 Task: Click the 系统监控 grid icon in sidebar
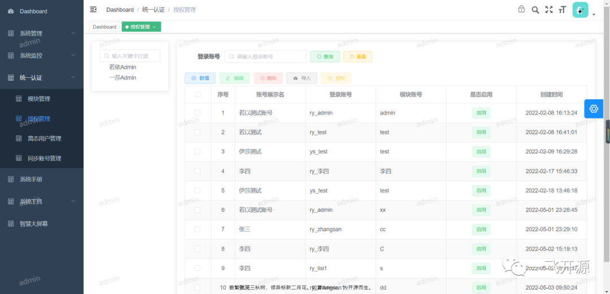[x=11, y=56]
